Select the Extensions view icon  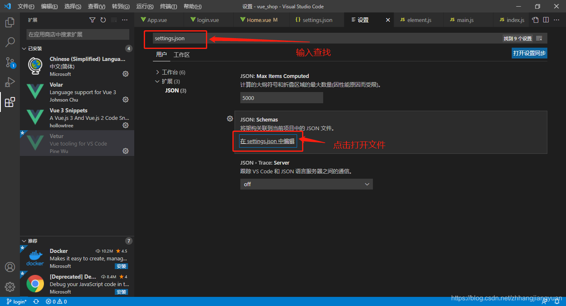pyautogui.click(x=10, y=102)
